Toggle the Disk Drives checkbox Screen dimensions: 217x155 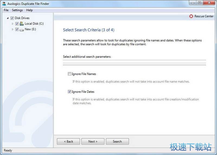[12, 18]
